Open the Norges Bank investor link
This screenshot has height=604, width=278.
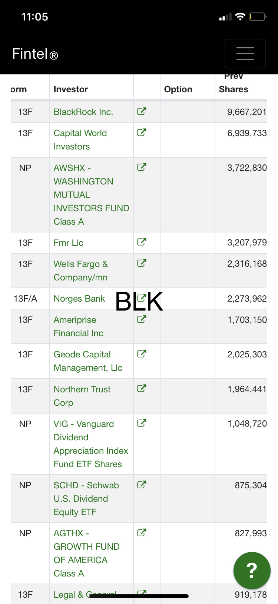point(79,299)
